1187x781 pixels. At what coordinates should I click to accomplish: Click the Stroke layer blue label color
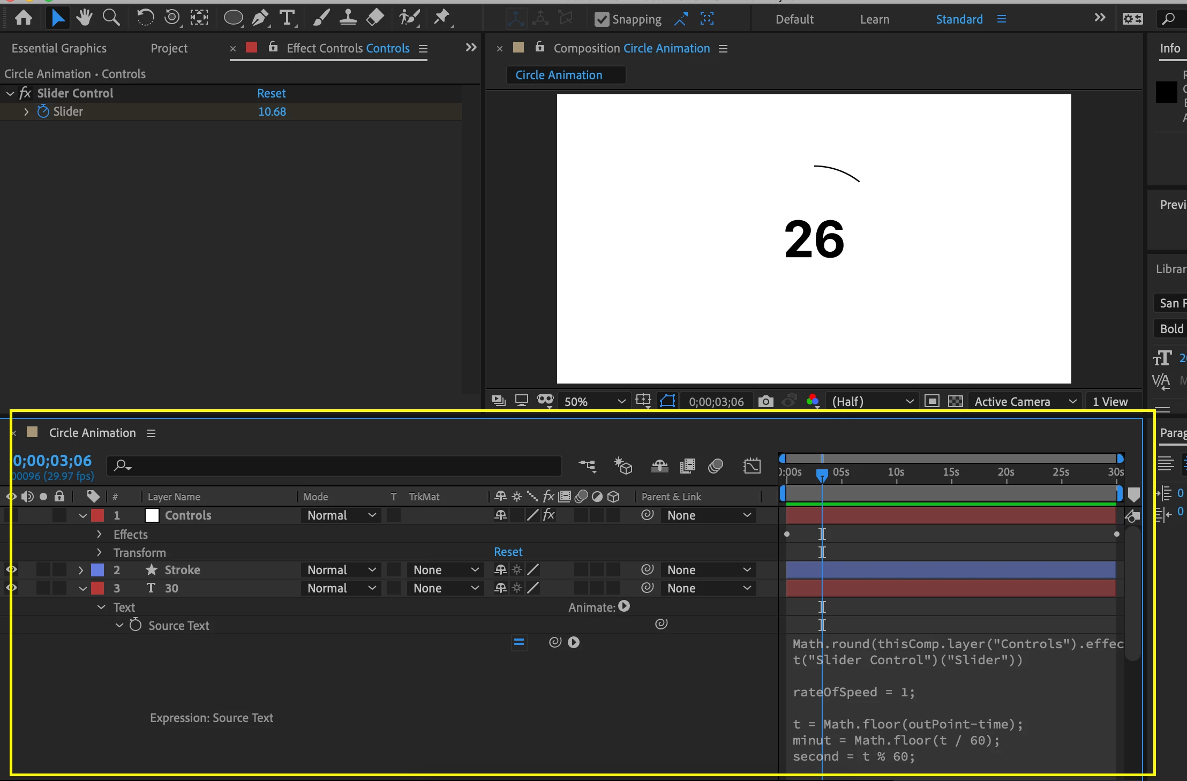pos(97,570)
